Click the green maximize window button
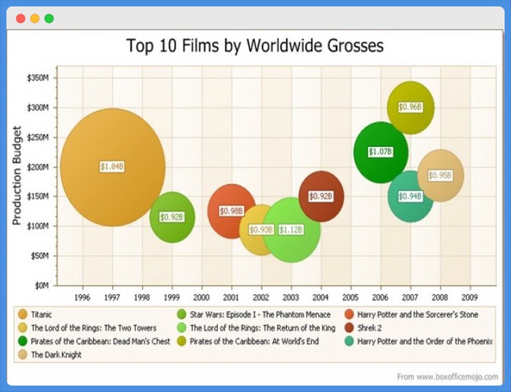The image size is (511, 392). [x=49, y=19]
